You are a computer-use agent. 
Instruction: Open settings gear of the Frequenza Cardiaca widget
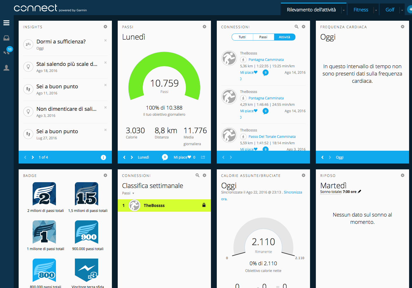point(402,27)
